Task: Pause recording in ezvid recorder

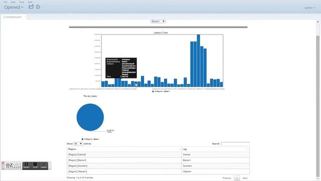Action: coord(26,165)
